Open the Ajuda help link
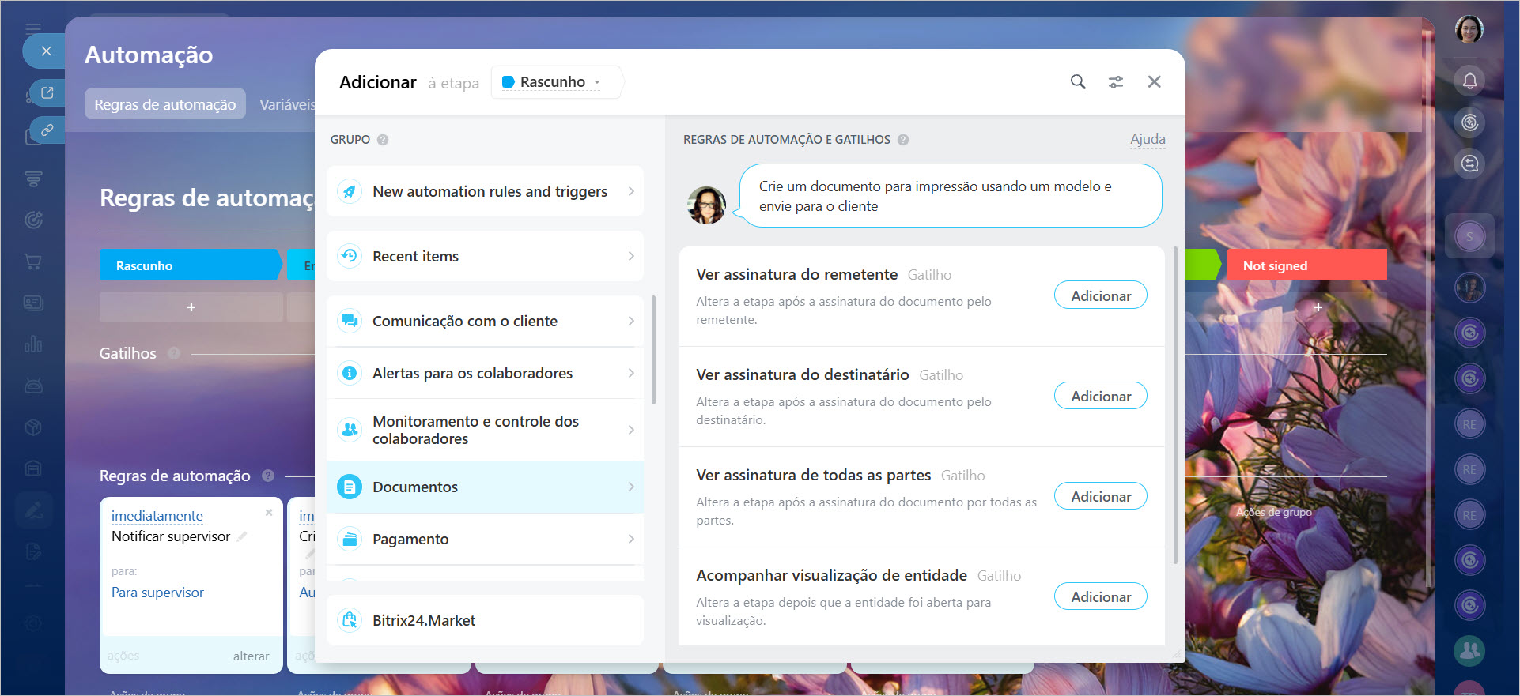 [1147, 139]
